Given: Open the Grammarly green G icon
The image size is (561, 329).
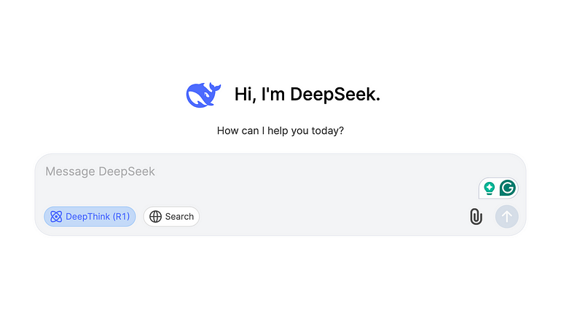Looking at the screenshot, I should pos(507,188).
